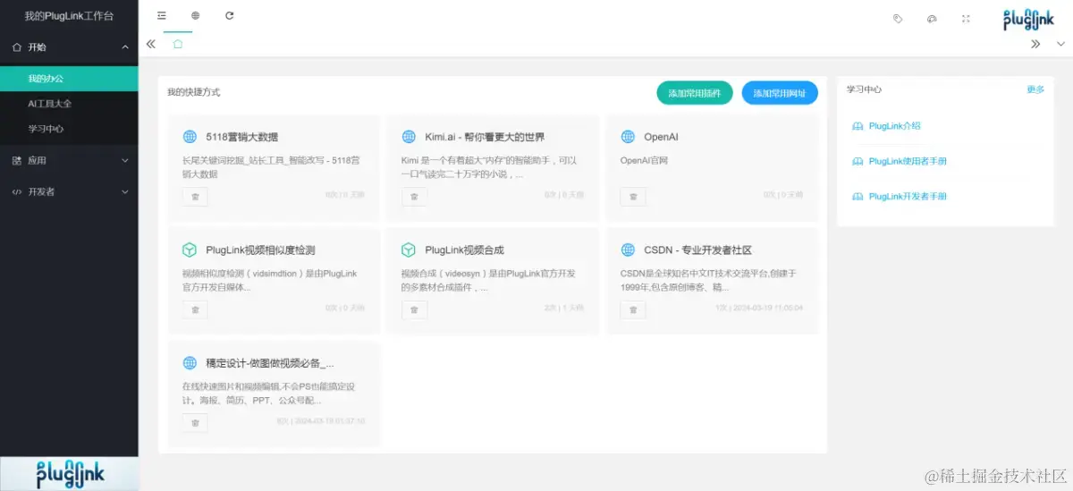Open the OpenAI shortcut title
The width and height of the screenshot is (1073, 491).
pyautogui.click(x=662, y=137)
